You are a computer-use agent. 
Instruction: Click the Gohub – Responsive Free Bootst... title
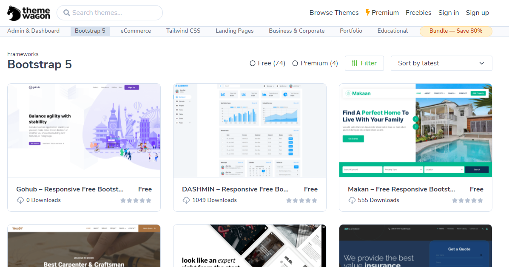click(x=70, y=189)
